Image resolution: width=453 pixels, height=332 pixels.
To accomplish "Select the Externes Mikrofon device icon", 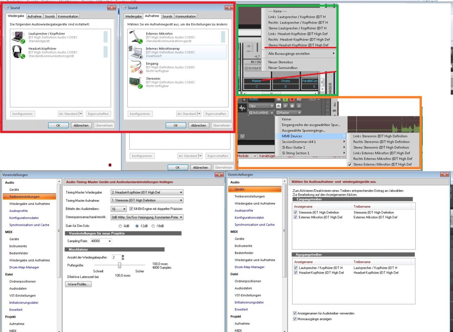I will pyautogui.click(x=136, y=37).
